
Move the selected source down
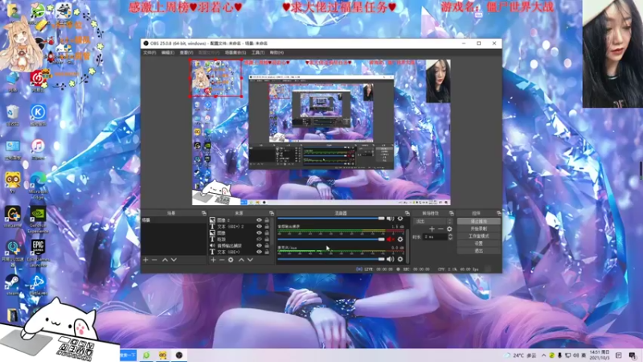[x=250, y=260]
